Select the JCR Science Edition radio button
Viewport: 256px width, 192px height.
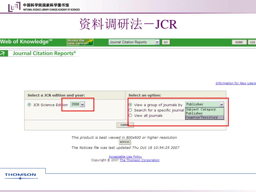click(29, 105)
